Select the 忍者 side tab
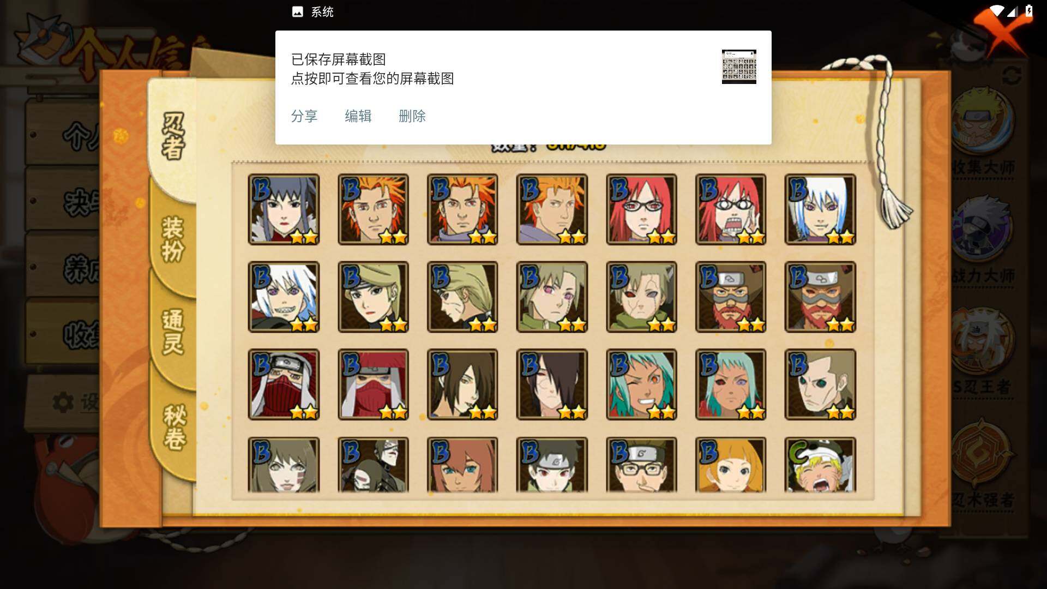This screenshot has height=589, width=1047. [x=173, y=136]
